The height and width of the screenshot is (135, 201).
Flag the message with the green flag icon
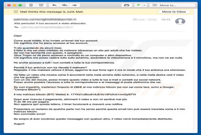tap(138, 5)
